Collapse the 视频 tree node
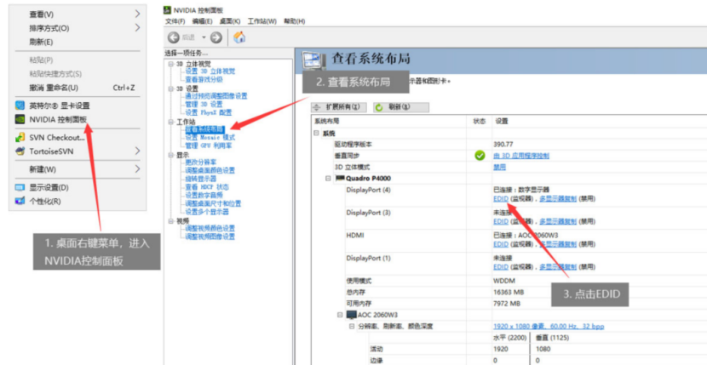The image size is (707, 365). (171, 221)
